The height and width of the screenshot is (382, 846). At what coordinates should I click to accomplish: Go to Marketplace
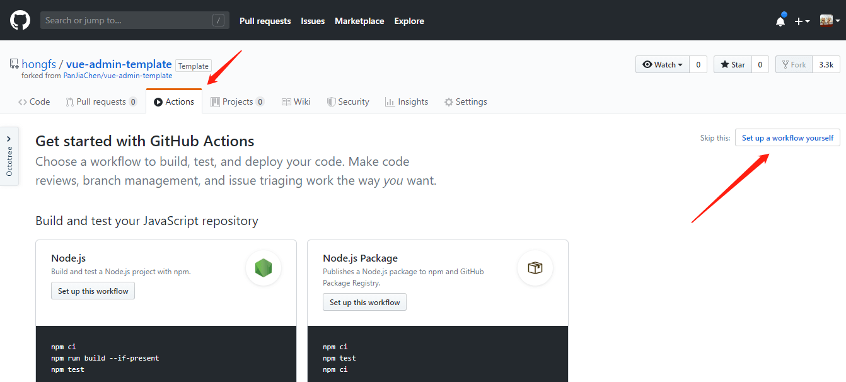[x=359, y=21]
